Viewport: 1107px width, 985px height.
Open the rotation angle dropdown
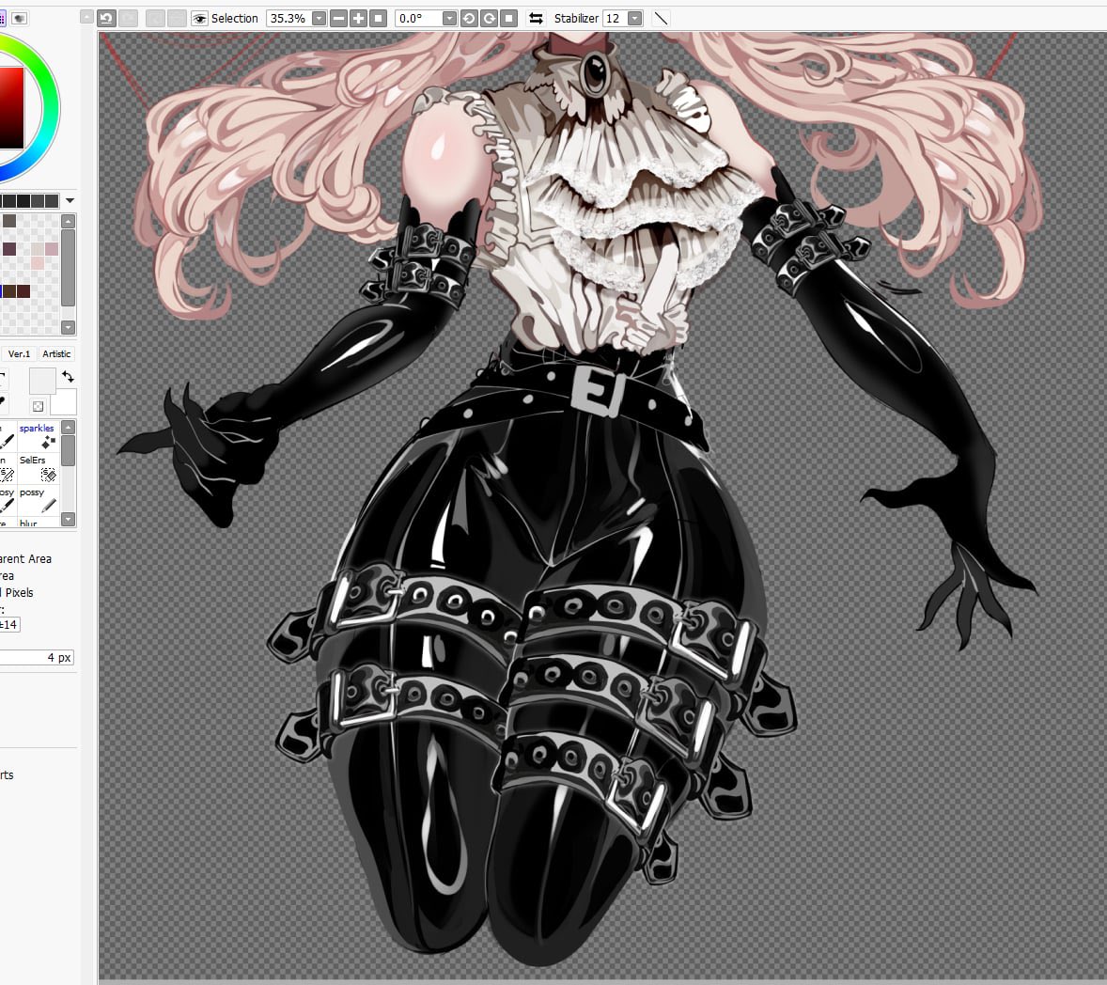(449, 19)
